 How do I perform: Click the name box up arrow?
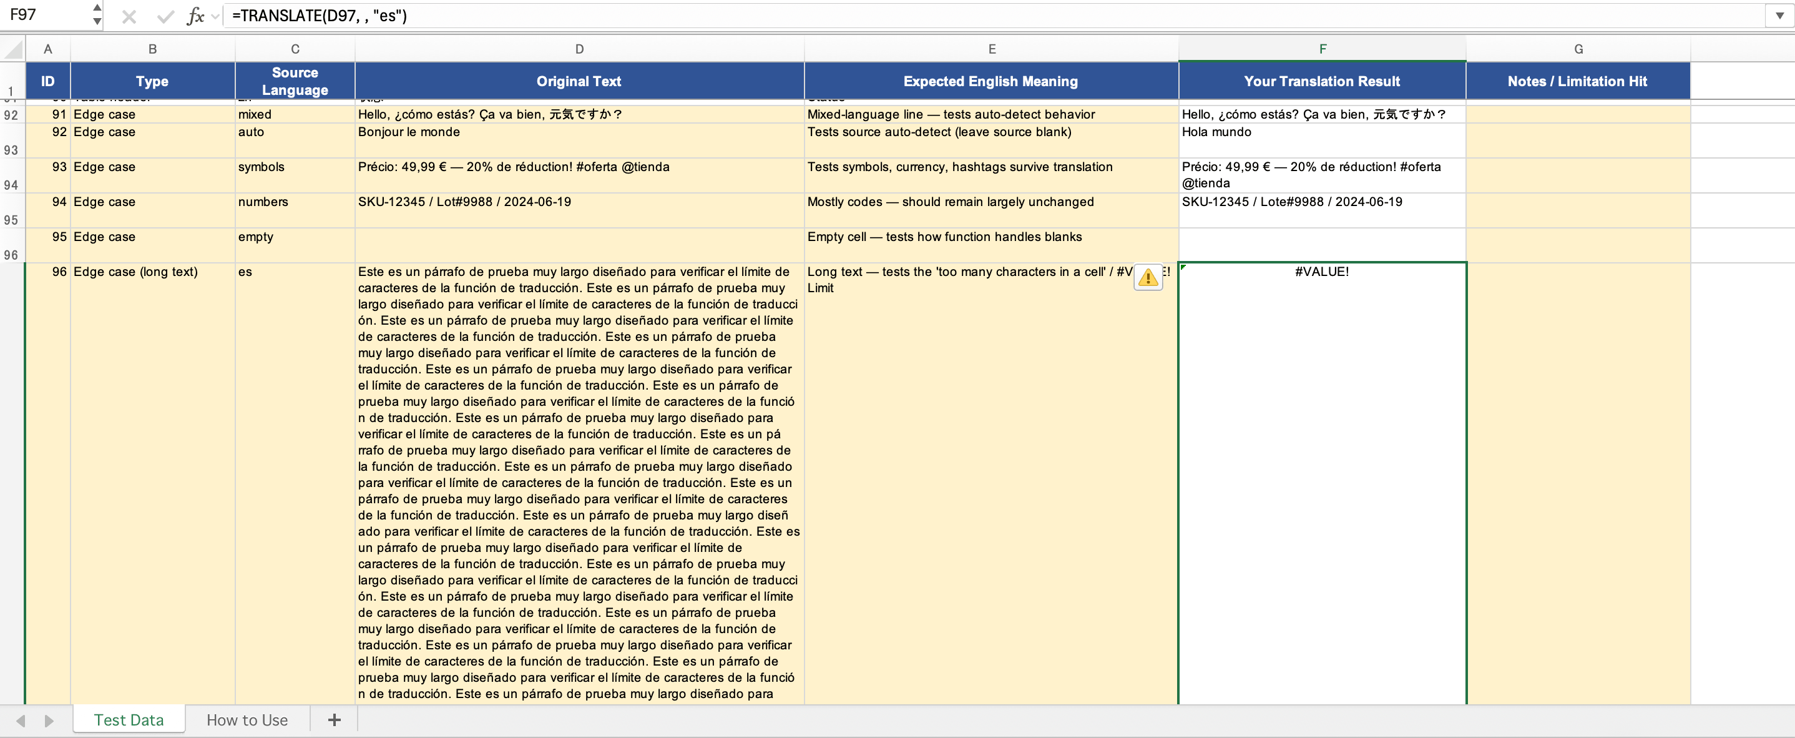coord(97,7)
